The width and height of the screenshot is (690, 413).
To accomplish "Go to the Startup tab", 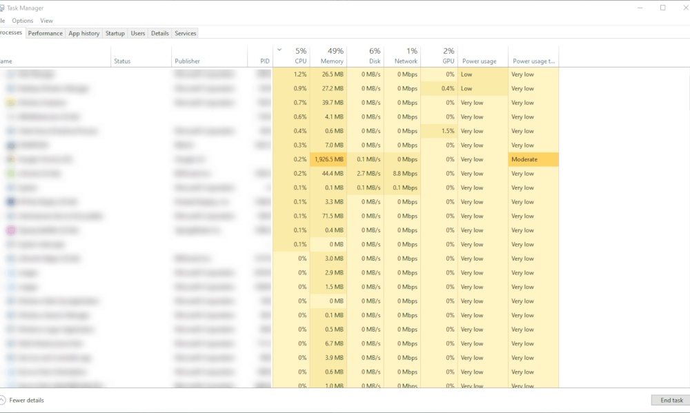I will click(x=115, y=33).
